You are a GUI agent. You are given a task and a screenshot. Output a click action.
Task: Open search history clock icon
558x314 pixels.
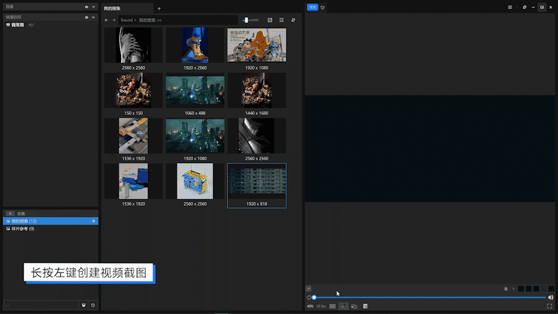pos(93,305)
